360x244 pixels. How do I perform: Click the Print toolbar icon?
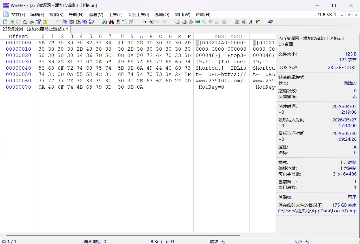[x=32, y=22]
